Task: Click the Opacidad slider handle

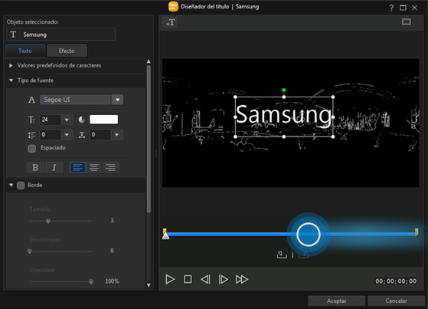Action: tap(91, 281)
